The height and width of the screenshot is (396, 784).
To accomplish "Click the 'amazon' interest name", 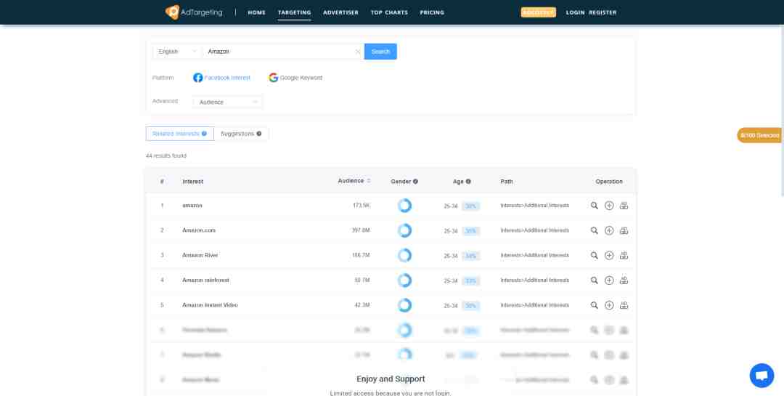I will 192,206.
